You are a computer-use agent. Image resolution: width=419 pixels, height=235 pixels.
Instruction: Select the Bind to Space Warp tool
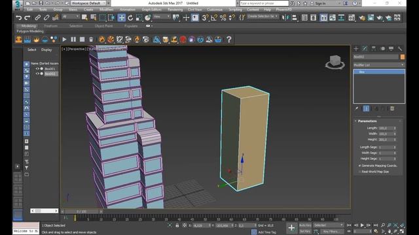pyautogui.click(x=55, y=18)
